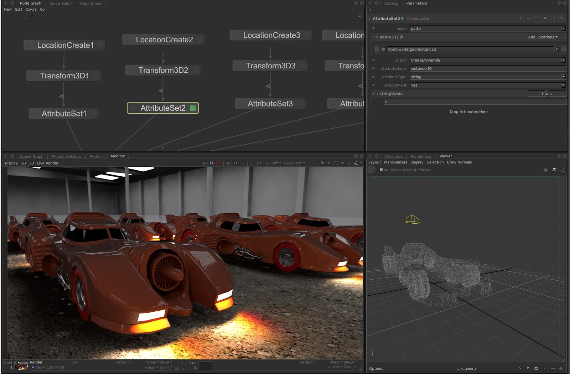
Task: Click the paths search magnifier icon
Action: [563, 37]
